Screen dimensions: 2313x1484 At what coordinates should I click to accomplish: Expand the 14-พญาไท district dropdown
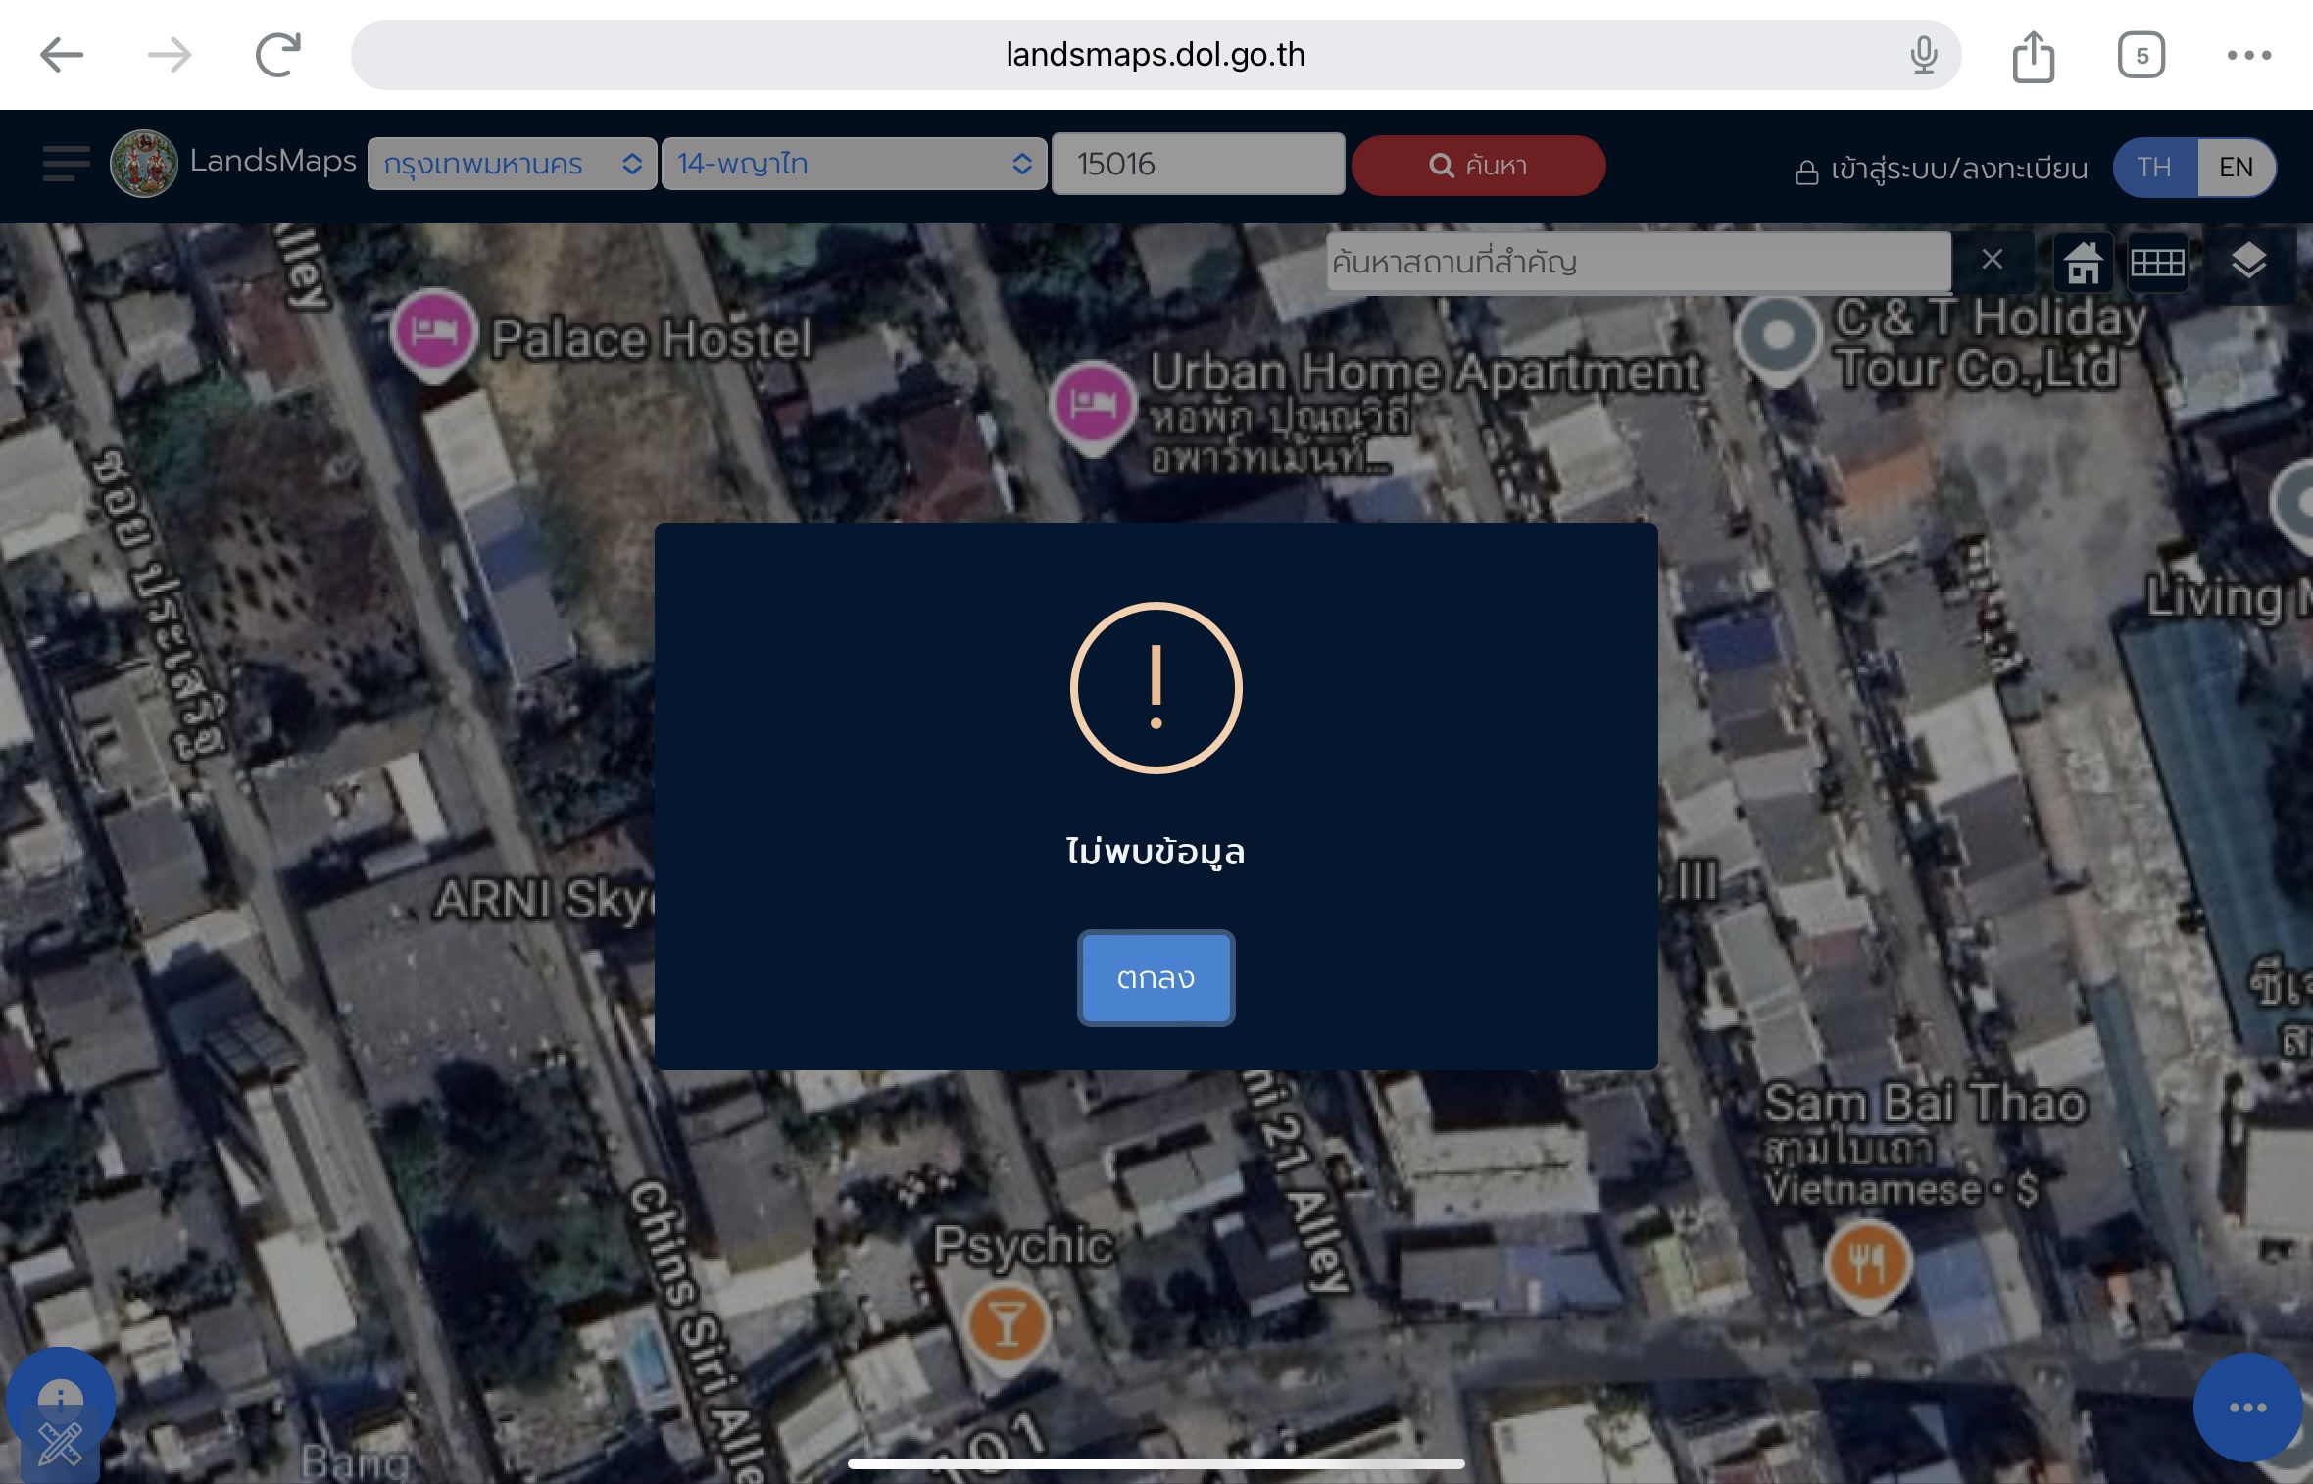pos(854,164)
